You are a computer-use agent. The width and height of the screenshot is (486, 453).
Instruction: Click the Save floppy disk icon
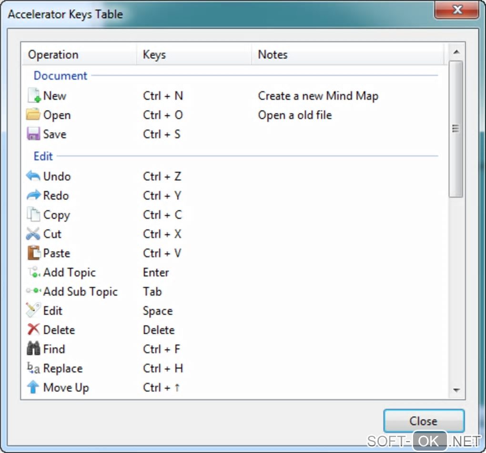(33, 134)
